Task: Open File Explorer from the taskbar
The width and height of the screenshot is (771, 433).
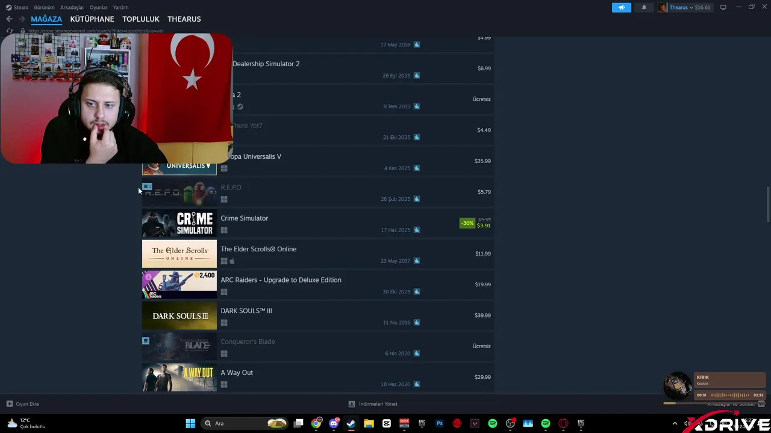Action: click(x=369, y=423)
